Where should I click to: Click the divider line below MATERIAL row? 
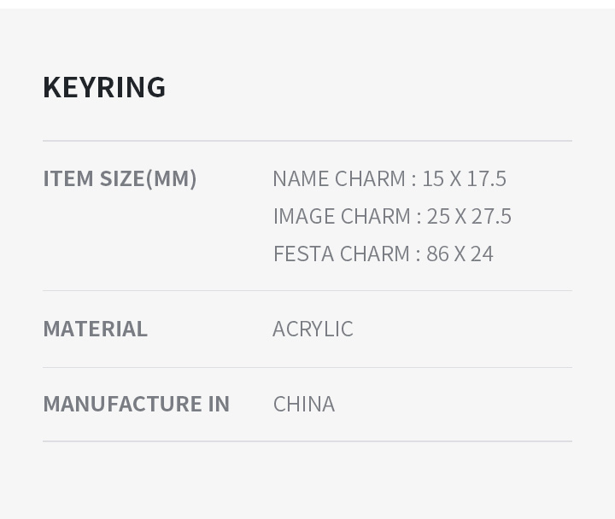tap(307, 368)
